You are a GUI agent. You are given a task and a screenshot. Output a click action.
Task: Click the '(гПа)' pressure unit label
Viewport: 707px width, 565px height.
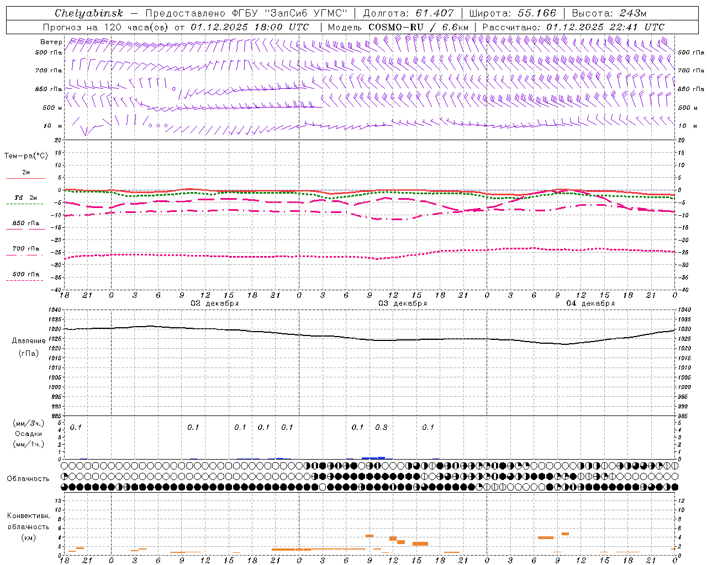pos(29,353)
